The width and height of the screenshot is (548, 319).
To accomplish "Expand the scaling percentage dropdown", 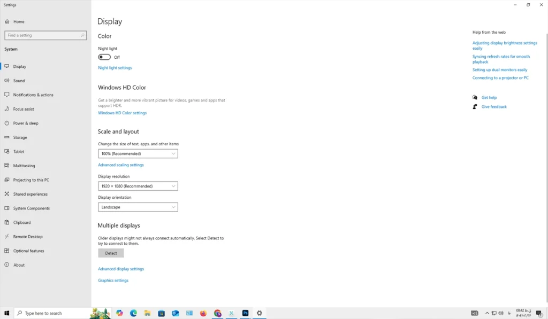I will (138, 154).
